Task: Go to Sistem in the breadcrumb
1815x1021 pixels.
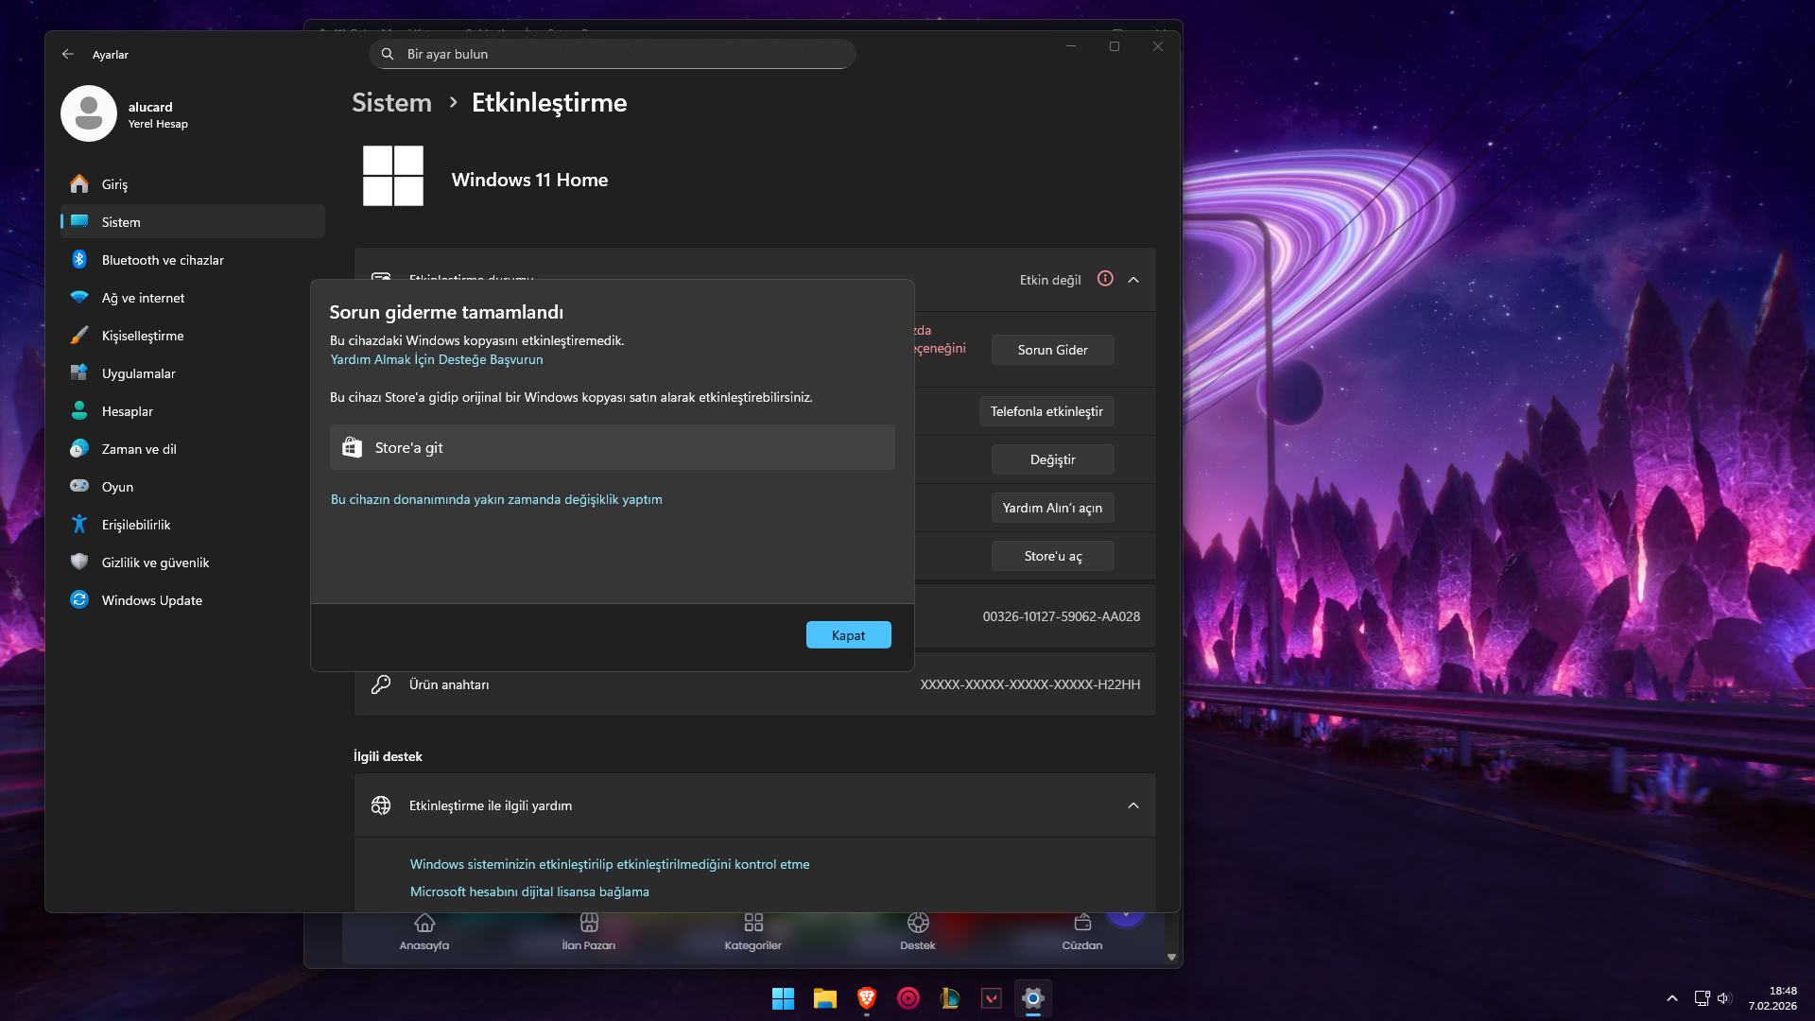Action: coord(391,102)
